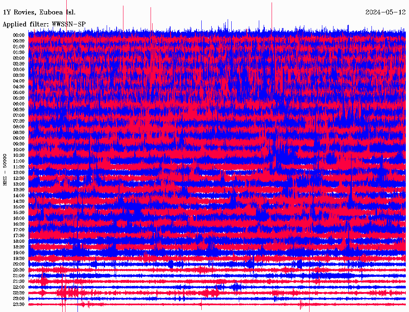Viewport: 409px width, 312px height.
Task: Select the 19:00 time label
Action: [x=19, y=253]
